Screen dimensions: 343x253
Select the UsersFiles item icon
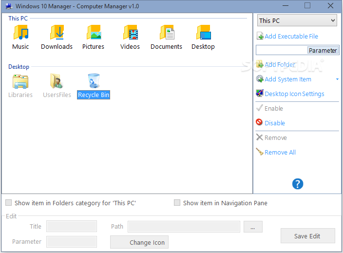(x=57, y=81)
